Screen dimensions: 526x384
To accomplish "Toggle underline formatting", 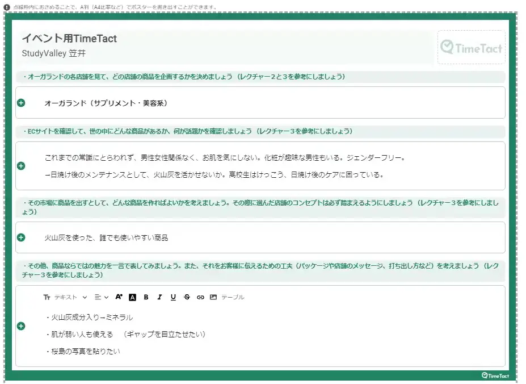I will tap(173, 297).
